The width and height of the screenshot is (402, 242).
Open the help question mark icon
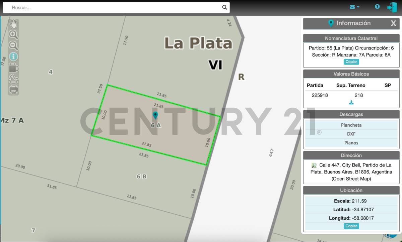point(377,7)
